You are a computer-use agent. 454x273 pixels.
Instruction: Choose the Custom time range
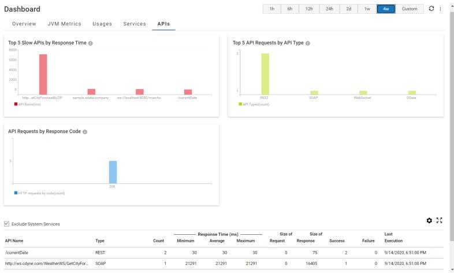click(410, 9)
